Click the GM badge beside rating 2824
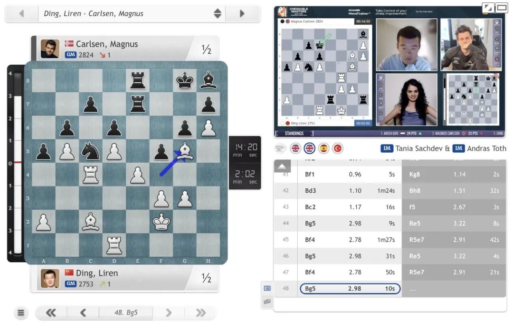The width and height of the screenshot is (513, 324). pyautogui.click(x=71, y=55)
